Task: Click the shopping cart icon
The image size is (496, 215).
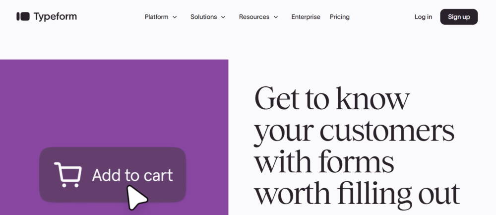Action: pos(68,175)
